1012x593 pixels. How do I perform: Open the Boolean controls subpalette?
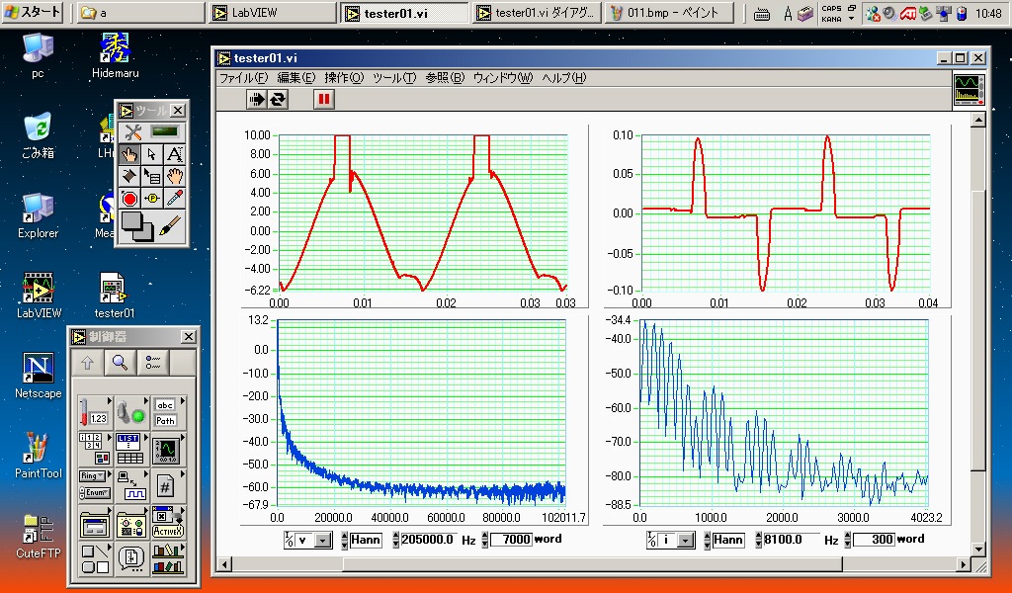(129, 409)
